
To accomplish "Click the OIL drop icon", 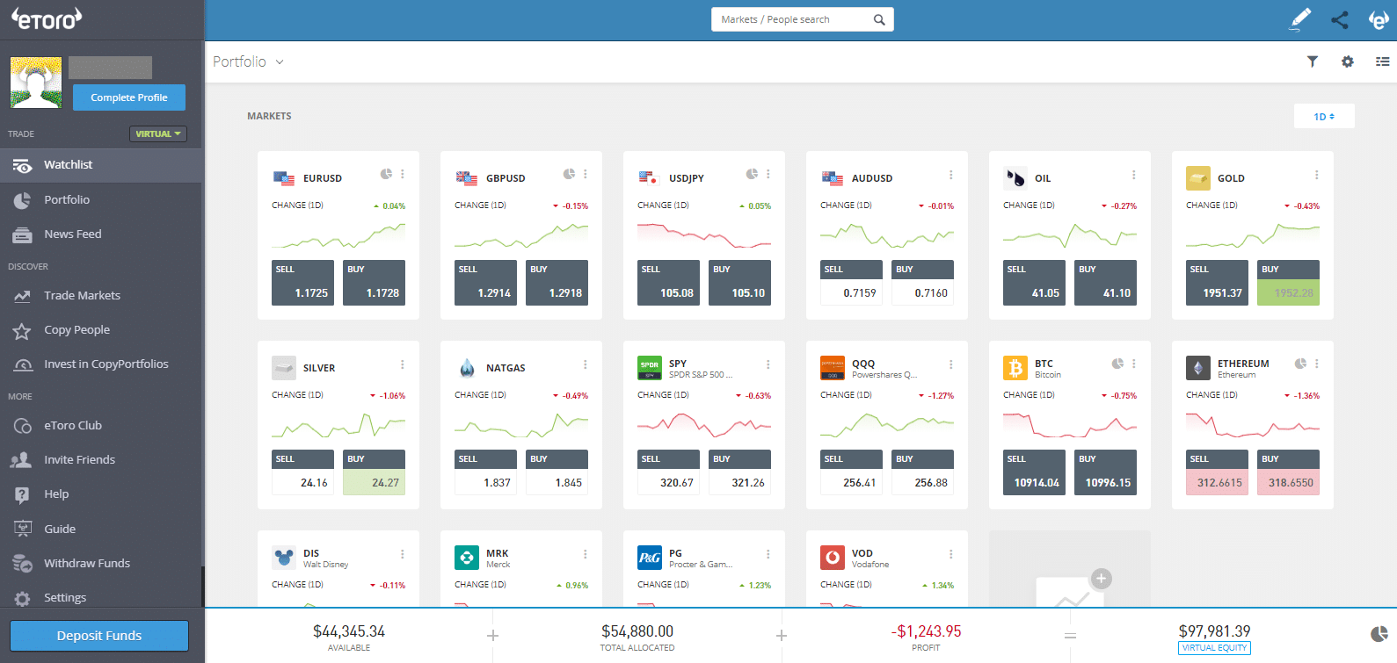I will pyautogui.click(x=1015, y=177).
